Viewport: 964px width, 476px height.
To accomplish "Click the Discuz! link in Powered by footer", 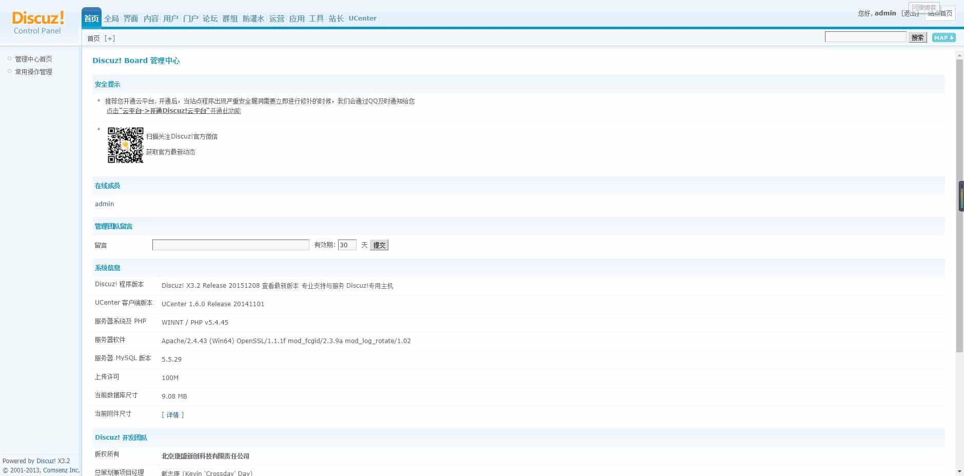I will (x=46, y=461).
